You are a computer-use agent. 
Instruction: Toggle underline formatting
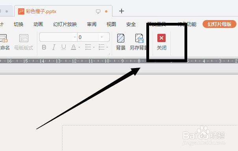click(x=64, y=47)
